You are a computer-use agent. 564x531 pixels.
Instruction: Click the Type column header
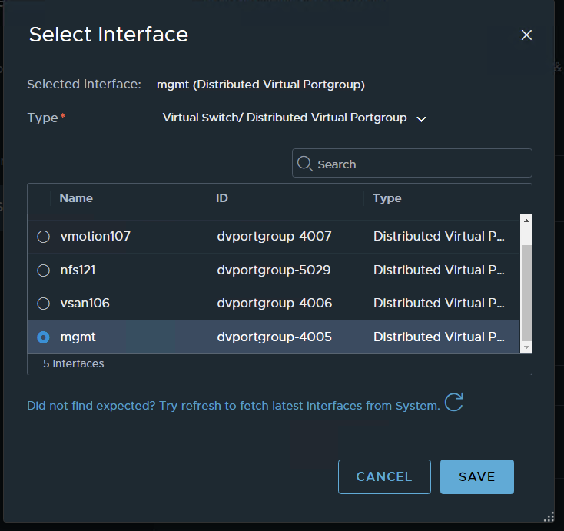coord(387,198)
